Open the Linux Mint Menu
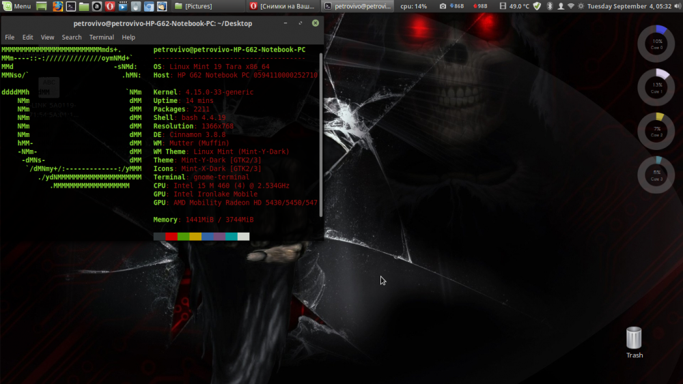This screenshot has width=683, height=384. pyautogui.click(x=16, y=6)
